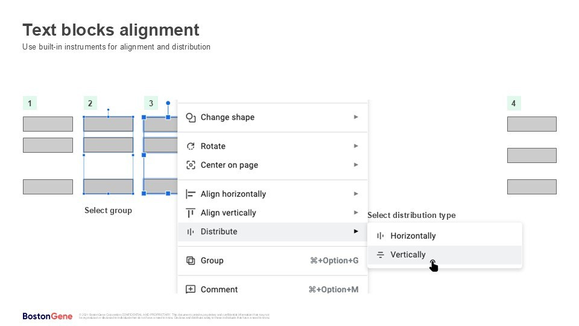Click the Align vertically icon
579x326 pixels.
point(191,213)
